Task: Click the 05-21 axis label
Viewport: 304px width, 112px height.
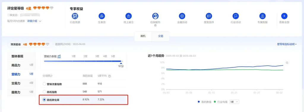Action: [234, 93]
